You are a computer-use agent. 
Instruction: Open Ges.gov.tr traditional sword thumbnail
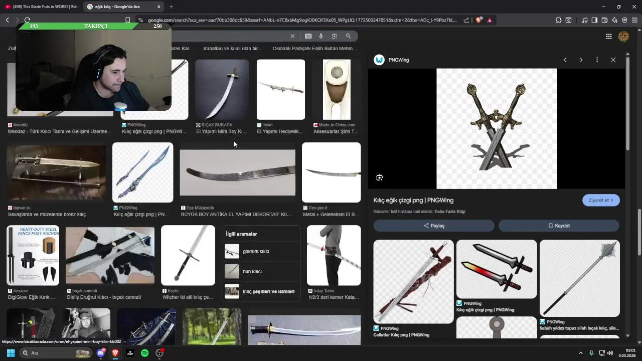tap(331, 172)
